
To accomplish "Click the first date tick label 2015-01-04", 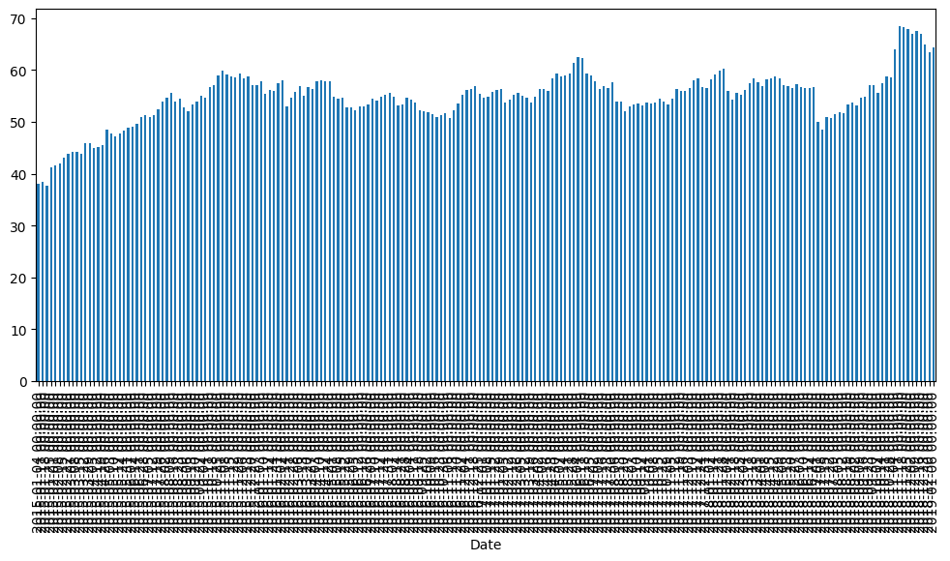I will click(39, 457).
